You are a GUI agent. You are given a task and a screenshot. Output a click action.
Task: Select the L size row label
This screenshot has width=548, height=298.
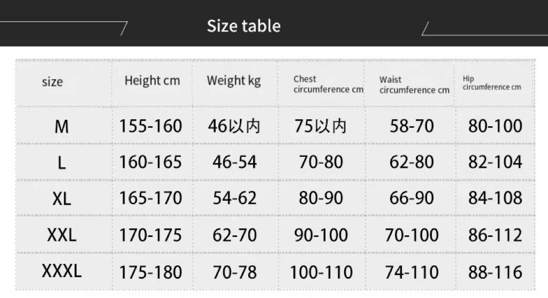coord(62,163)
